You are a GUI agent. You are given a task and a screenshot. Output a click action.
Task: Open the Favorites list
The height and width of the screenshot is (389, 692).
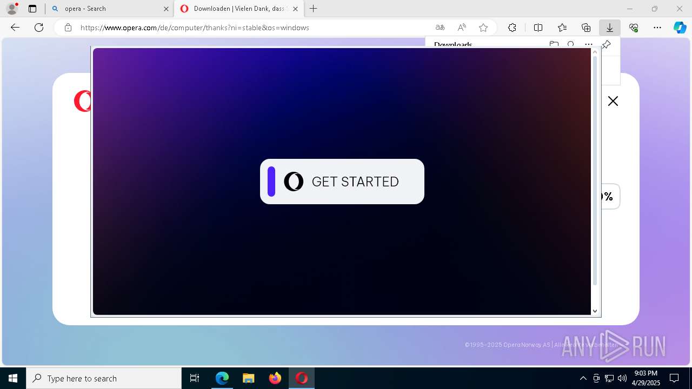[x=562, y=28]
